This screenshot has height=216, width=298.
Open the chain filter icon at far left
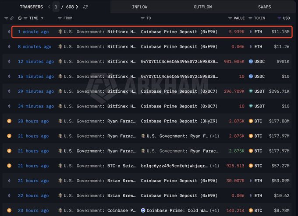tap(6, 18)
